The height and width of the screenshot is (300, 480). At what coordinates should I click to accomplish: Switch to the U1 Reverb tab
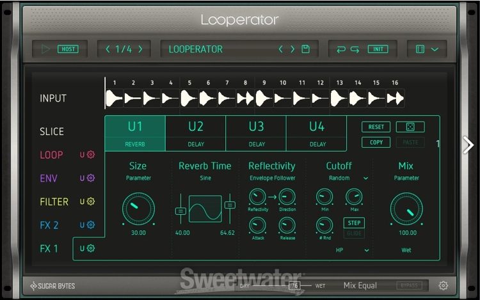[x=135, y=133]
